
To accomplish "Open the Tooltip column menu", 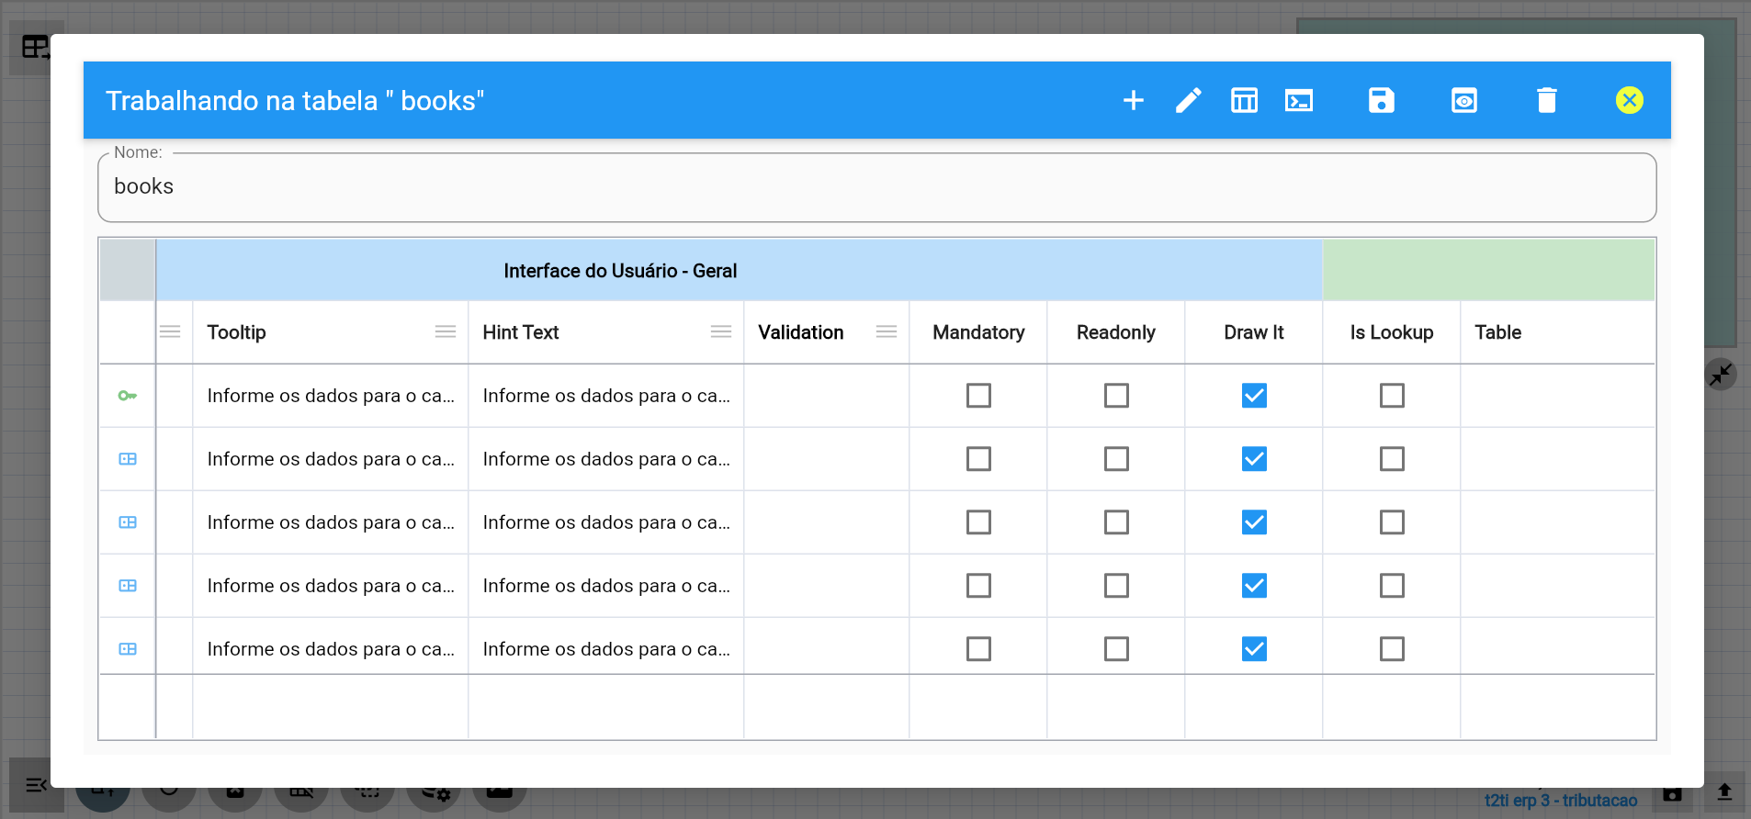I will click(x=446, y=331).
